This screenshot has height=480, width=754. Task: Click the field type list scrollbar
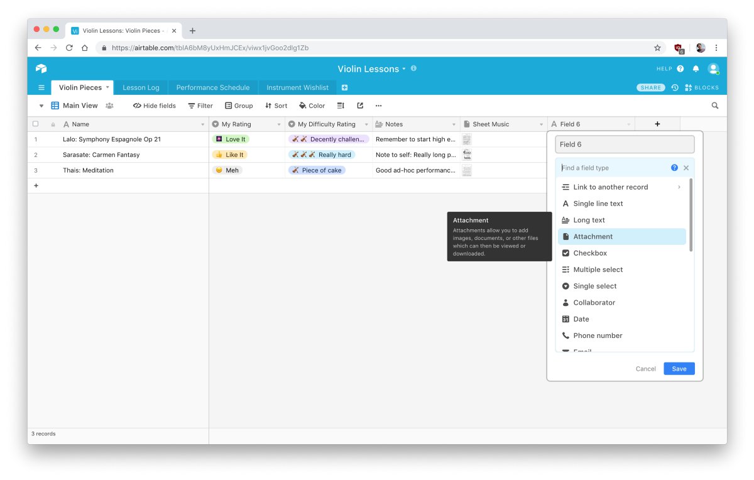[691, 215]
